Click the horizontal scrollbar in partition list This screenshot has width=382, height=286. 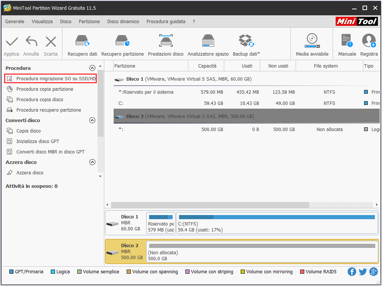click(209, 205)
